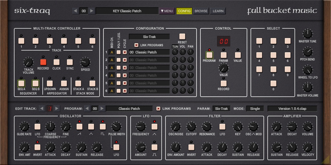Open the voice 5 Classic Patch program selector

pos(149,83)
